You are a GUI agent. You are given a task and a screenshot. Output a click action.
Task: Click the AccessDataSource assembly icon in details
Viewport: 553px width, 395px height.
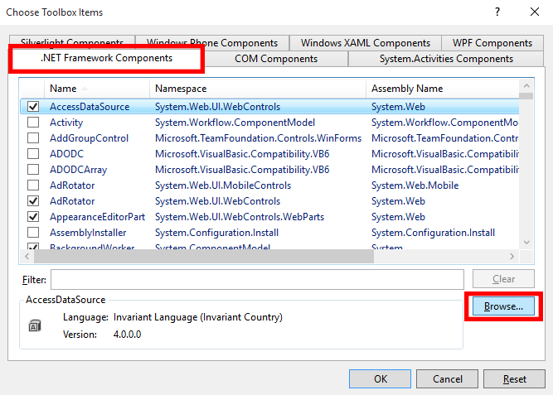tap(35, 325)
